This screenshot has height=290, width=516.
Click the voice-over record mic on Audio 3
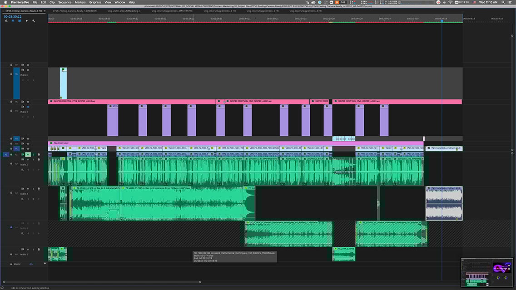click(x=39, y=188)
